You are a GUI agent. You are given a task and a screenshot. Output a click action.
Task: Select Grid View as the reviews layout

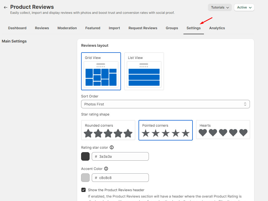(101, 71)
